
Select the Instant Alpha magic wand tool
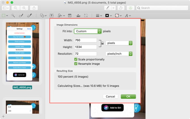pos(13,16)
